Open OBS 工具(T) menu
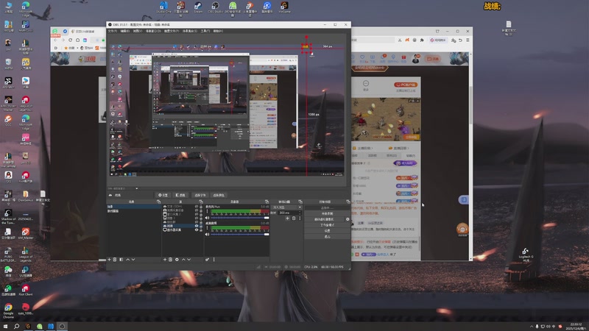 tap(205, 31)
